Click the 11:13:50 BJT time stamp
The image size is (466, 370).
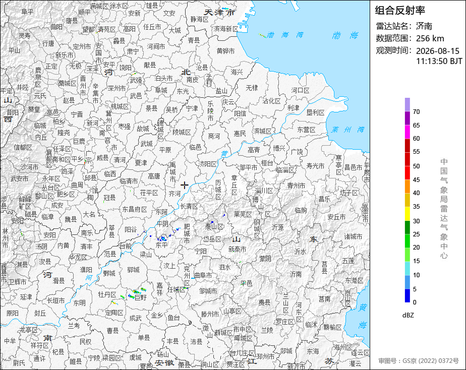[439, 61]
